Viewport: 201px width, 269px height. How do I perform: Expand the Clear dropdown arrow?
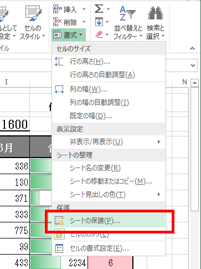coord(107,34)
